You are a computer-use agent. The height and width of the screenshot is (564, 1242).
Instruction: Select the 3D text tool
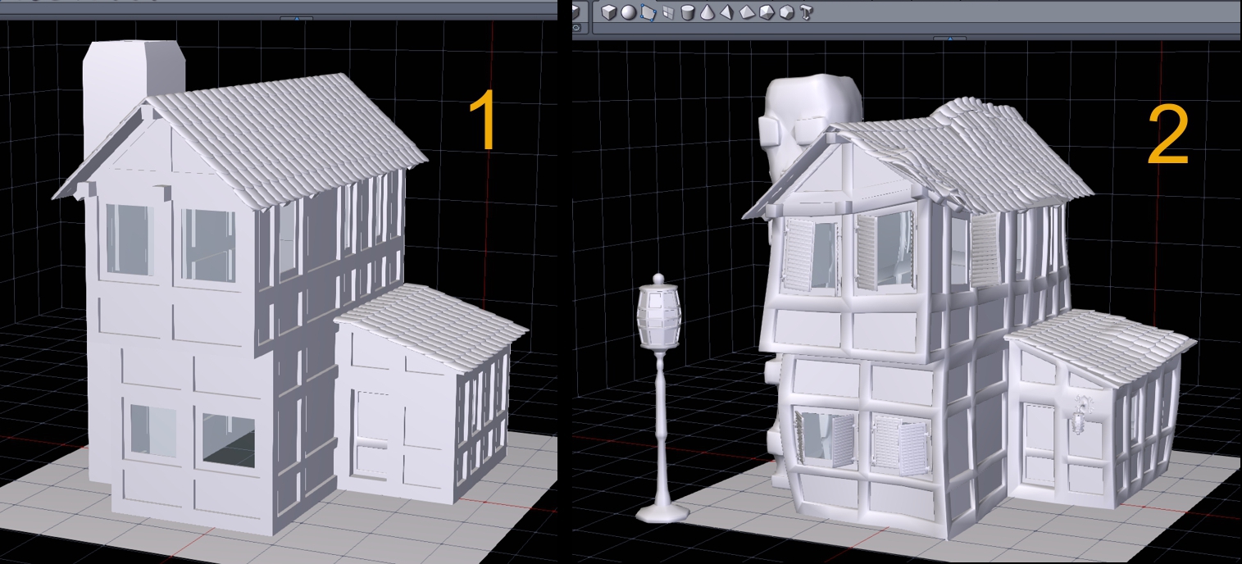pyautogui.click(x=806, y=12)
